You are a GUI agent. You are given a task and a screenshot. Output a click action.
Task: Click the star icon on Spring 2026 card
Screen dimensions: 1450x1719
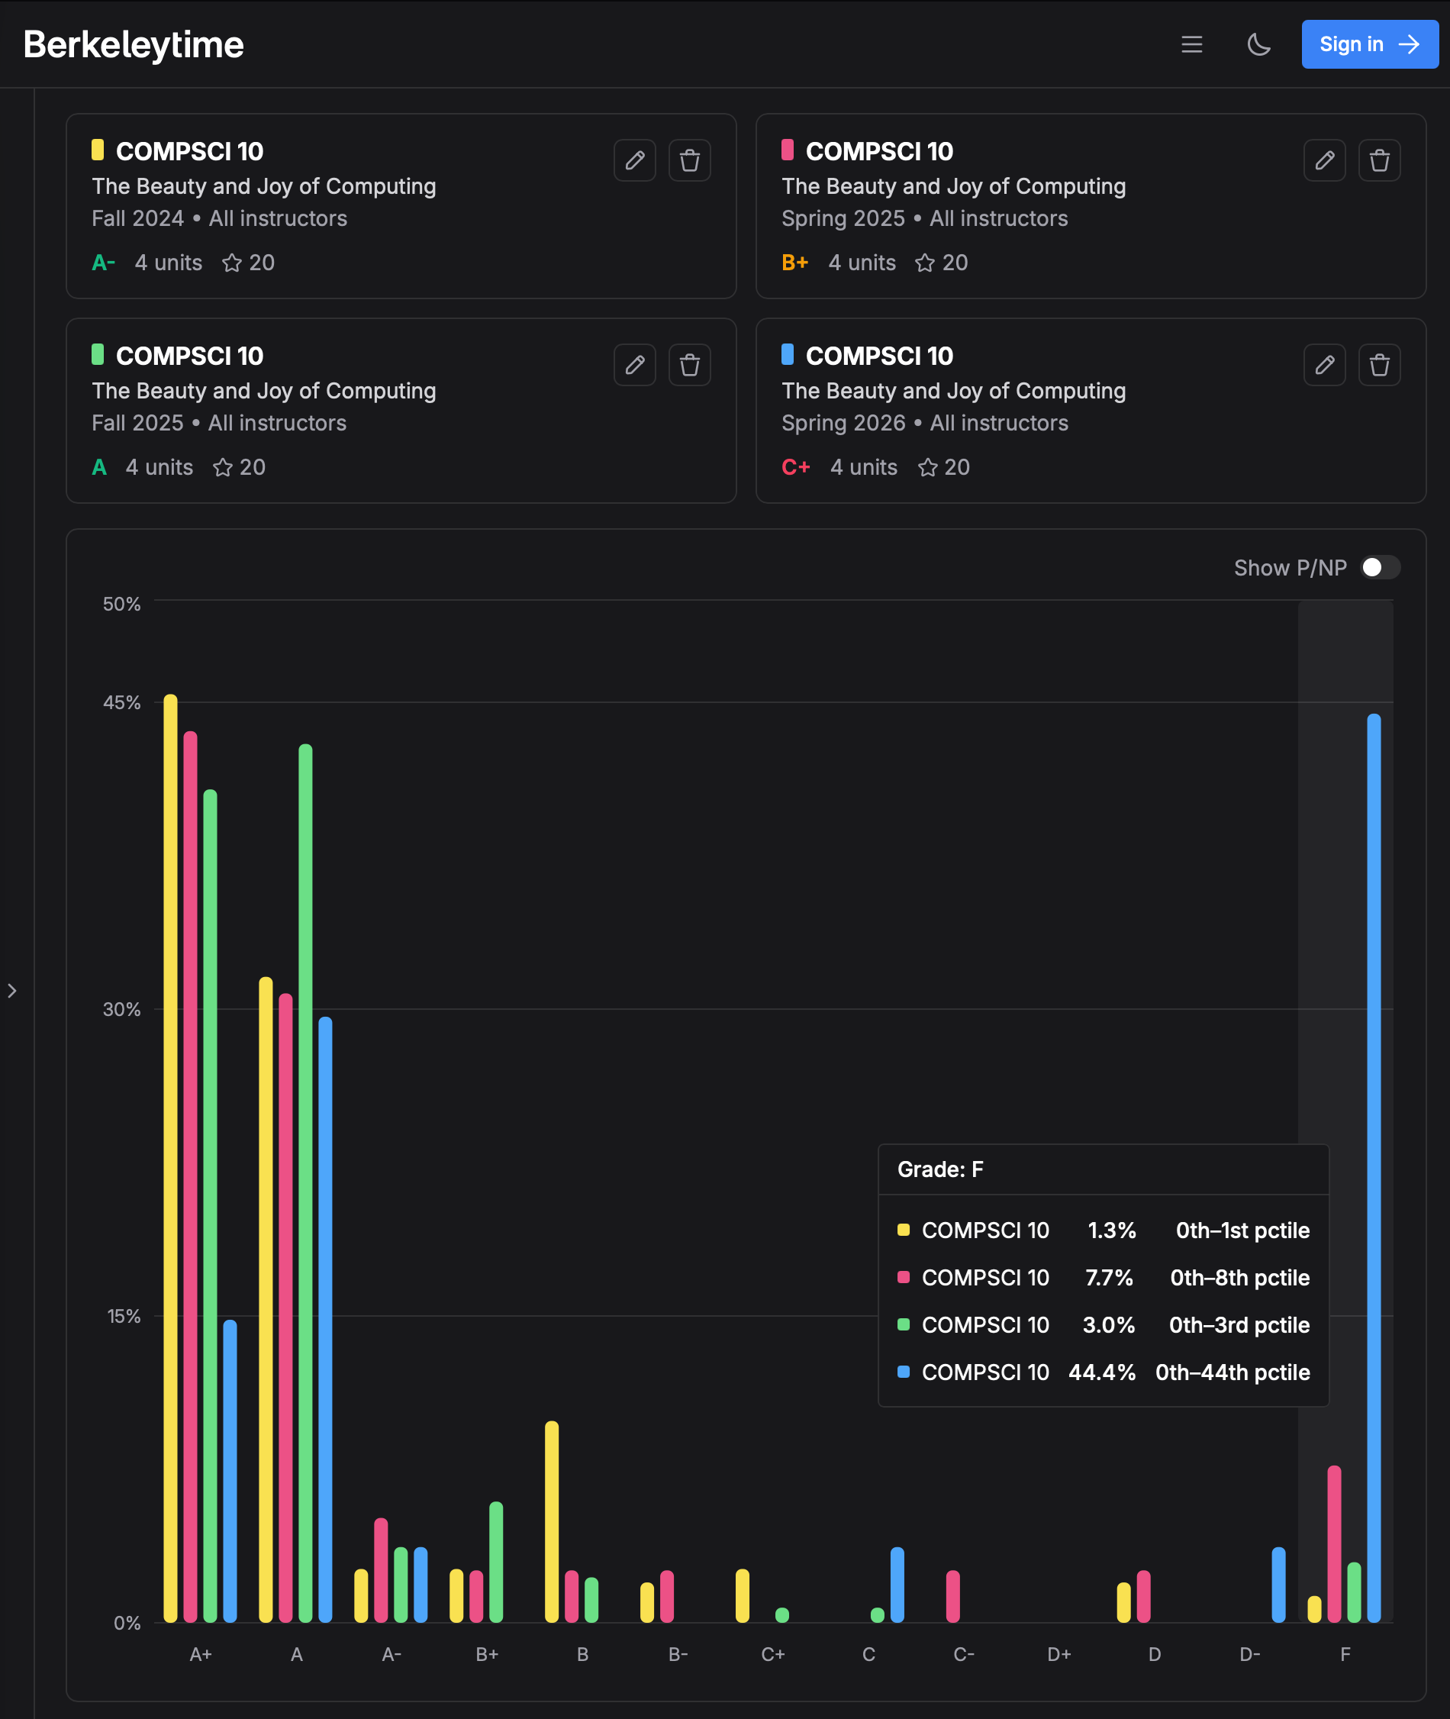click(x=927, y=468)
